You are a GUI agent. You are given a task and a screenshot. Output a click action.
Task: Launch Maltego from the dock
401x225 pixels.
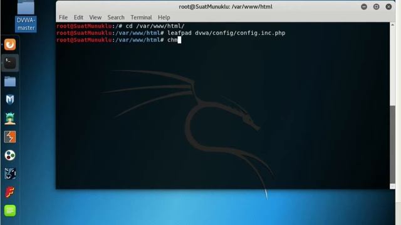(x=10, y=174)
